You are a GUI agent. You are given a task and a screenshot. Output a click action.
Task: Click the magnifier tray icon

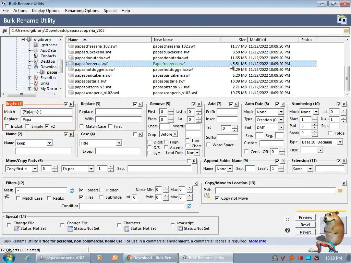point(292,258)
